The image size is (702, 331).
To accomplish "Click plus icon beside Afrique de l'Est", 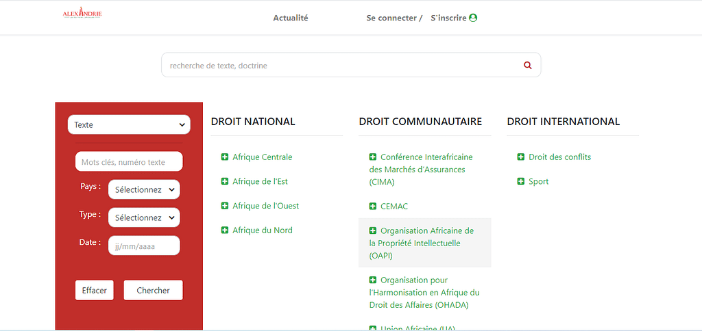I will tap(225, 182).
